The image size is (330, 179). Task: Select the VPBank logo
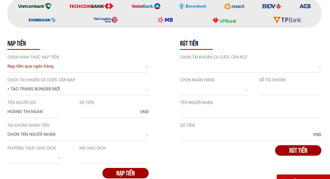click(x=224, y=20)
